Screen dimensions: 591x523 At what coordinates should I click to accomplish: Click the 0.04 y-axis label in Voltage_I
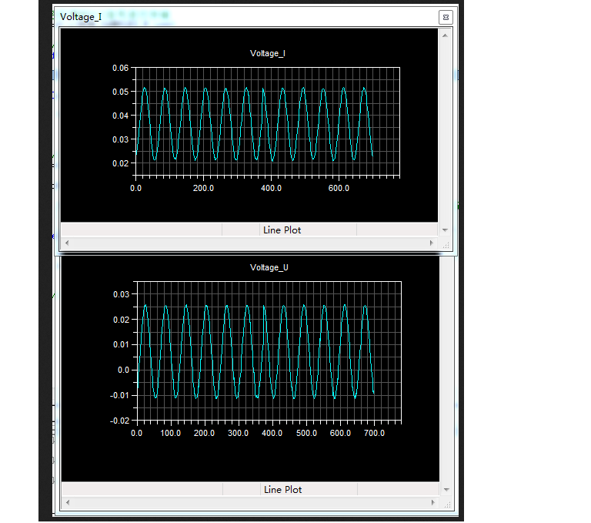point(121,116)
